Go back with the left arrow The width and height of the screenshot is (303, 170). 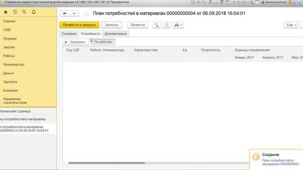(x=65, y=13)
